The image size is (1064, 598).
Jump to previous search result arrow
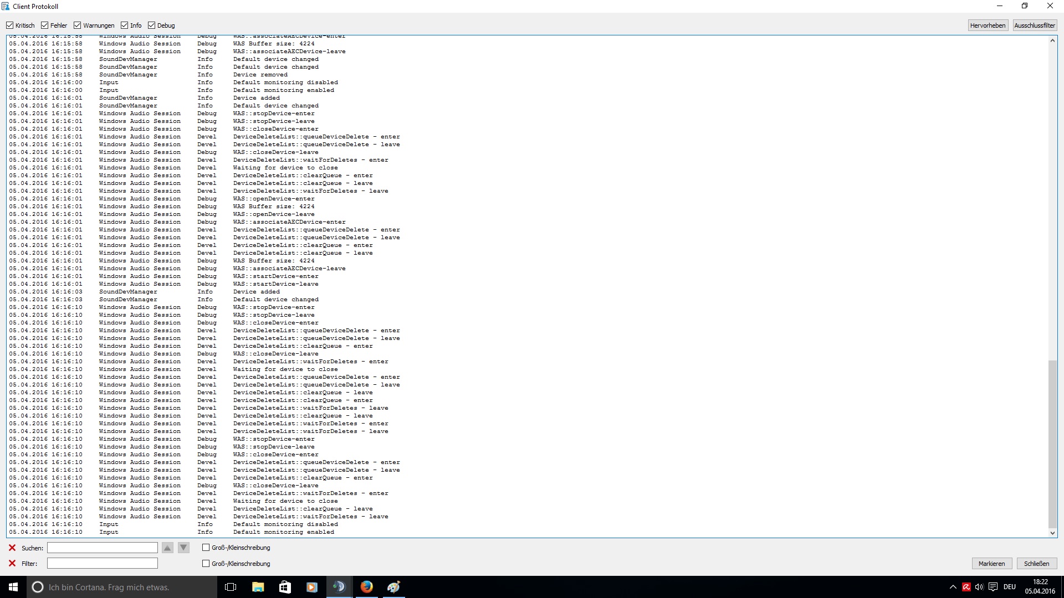pos(167,548)
